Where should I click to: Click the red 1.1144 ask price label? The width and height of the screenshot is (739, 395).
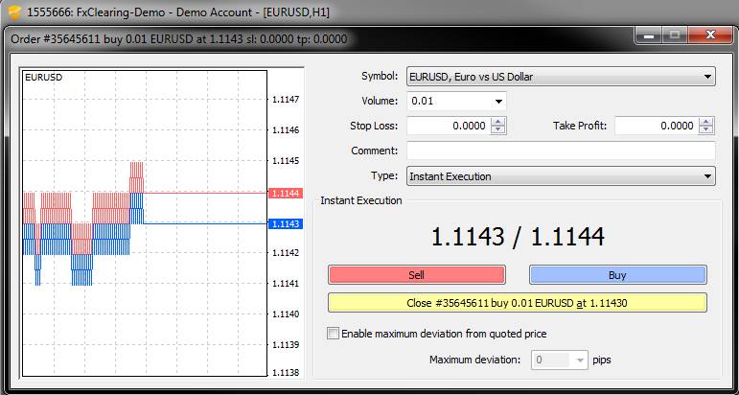pyautogui.click(x=287, y=194)
